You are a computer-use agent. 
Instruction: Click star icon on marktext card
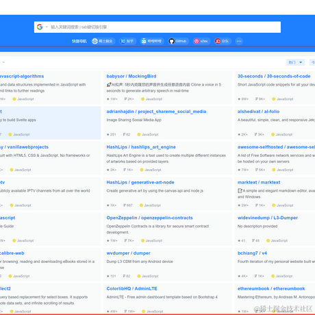239,205
